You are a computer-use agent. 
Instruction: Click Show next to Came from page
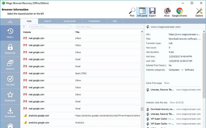click(167, 83)
